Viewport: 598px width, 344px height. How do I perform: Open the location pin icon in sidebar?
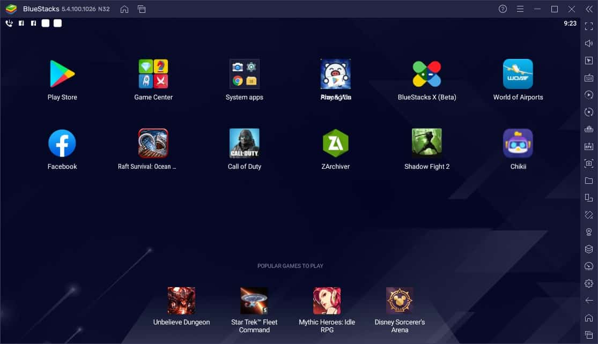(x=589, y=232)
